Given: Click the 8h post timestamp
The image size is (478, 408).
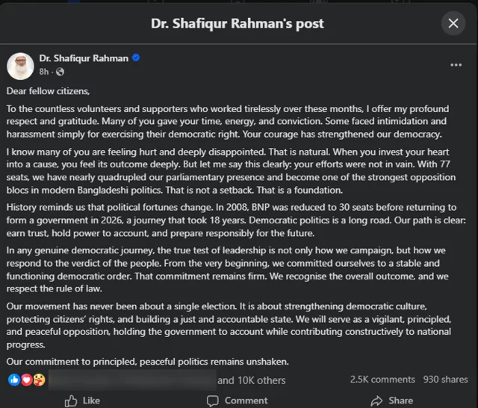Looking at the screenshot, I should [x=43, y=72].
